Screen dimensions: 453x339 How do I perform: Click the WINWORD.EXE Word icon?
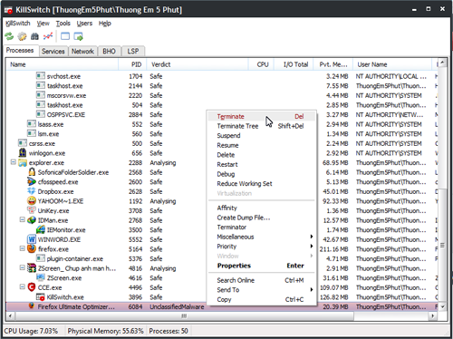pyautogui.click(x=32, y=239)
